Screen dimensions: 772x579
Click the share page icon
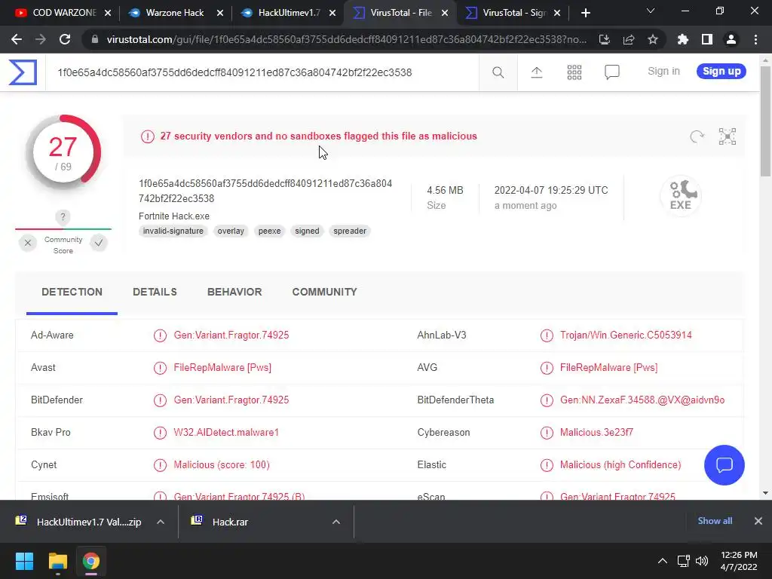coord(628,39)
